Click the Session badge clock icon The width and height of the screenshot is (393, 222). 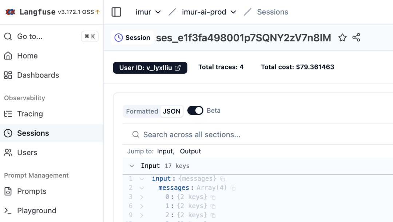(119, 37)
